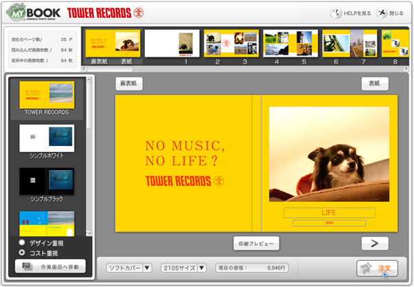The width and height of the screenshot is (414, 287).
Task: Click the close tool icon beside 閉じる
Action: coord(382,12)
